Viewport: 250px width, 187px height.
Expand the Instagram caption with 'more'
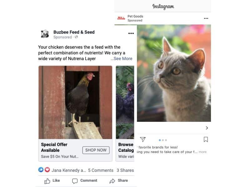(x=202, y=152)
